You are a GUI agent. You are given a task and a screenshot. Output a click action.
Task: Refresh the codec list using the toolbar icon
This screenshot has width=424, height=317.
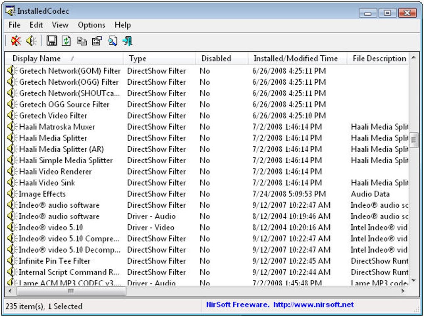click(66, 41)
